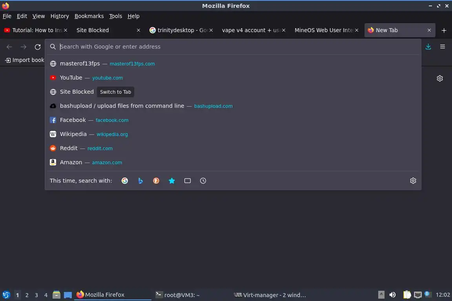Switch to Virt-manager taskbar entry
The image size is (452, 301).
pos(270,295)
